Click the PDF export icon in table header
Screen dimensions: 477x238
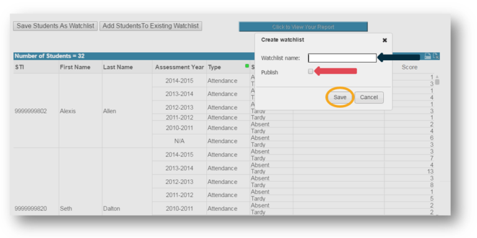[427, 56]
